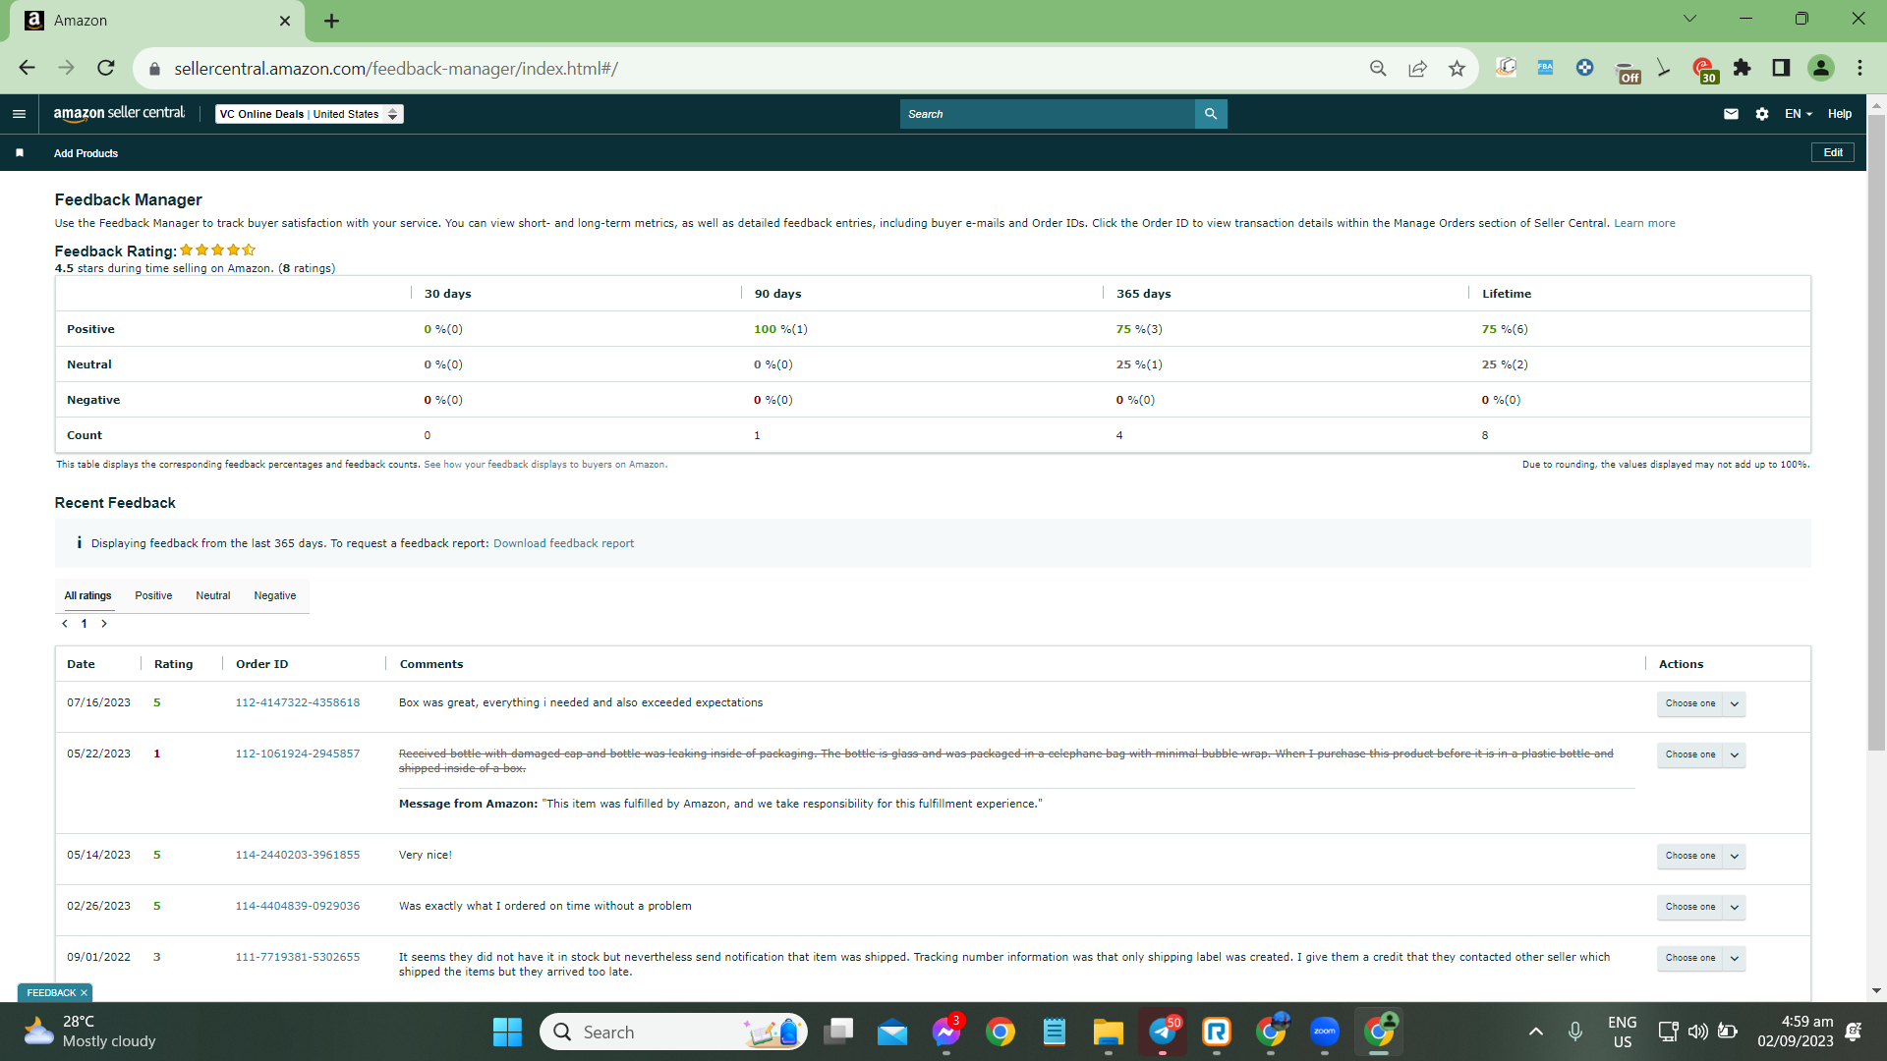Show hidden system tray icons
The height and width of the screenshot is (1061, 1887).
[1535, 1032]
